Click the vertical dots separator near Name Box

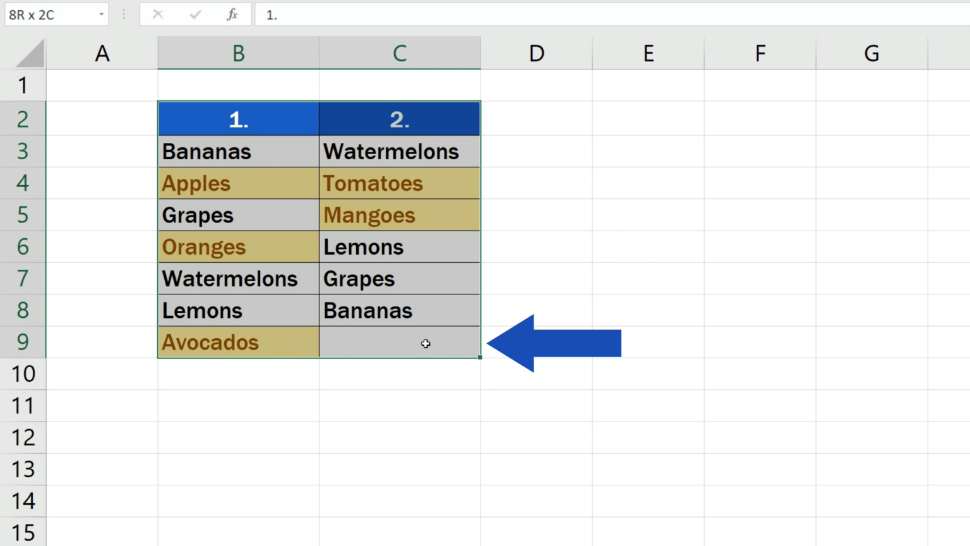(x=124, y=15)
